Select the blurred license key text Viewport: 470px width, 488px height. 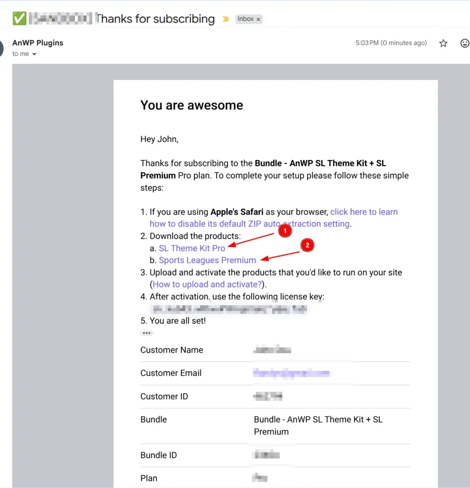coord(230,309)
